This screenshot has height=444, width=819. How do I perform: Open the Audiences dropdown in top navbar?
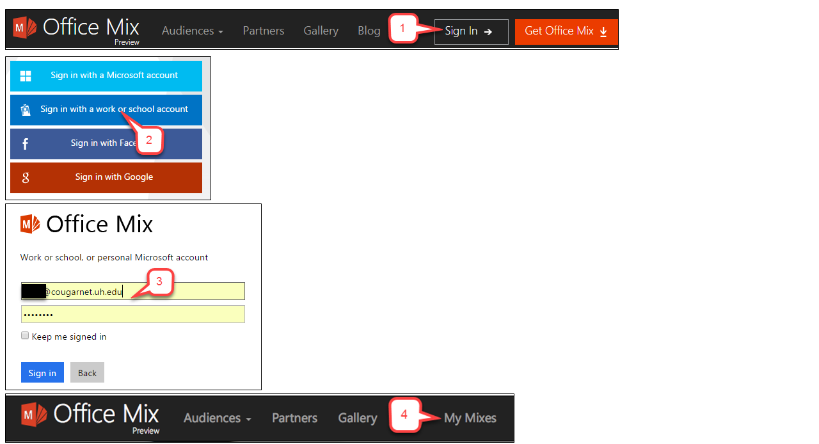[x=193, y=31]
